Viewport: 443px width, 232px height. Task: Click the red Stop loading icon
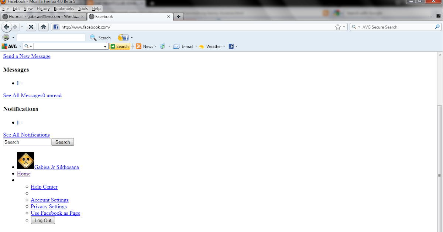tap(31, 27)
